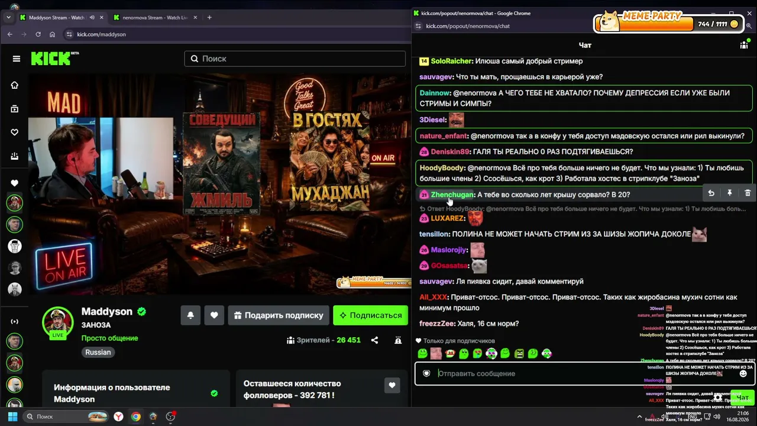Screen dimensions: 757x426
Task: Open the Kick sidebar hamburger menu
Action: pyautogui.click(x=17, y=59)
